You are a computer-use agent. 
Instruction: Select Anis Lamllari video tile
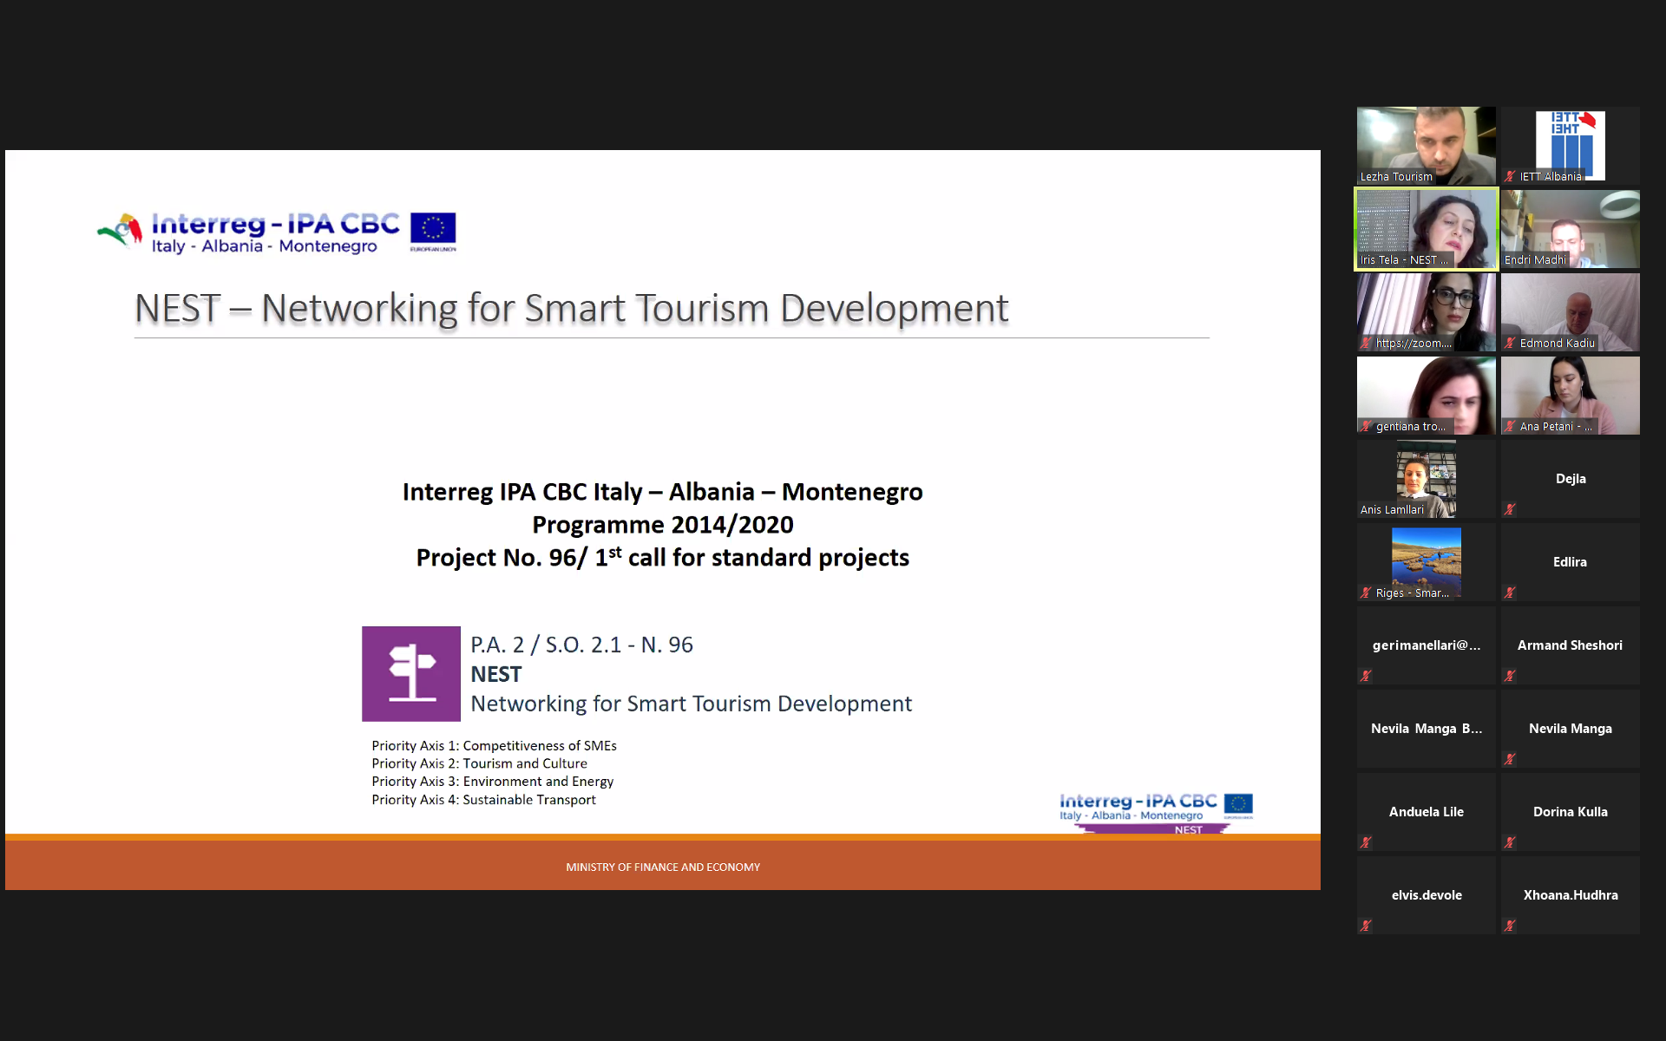point(1426,477)
